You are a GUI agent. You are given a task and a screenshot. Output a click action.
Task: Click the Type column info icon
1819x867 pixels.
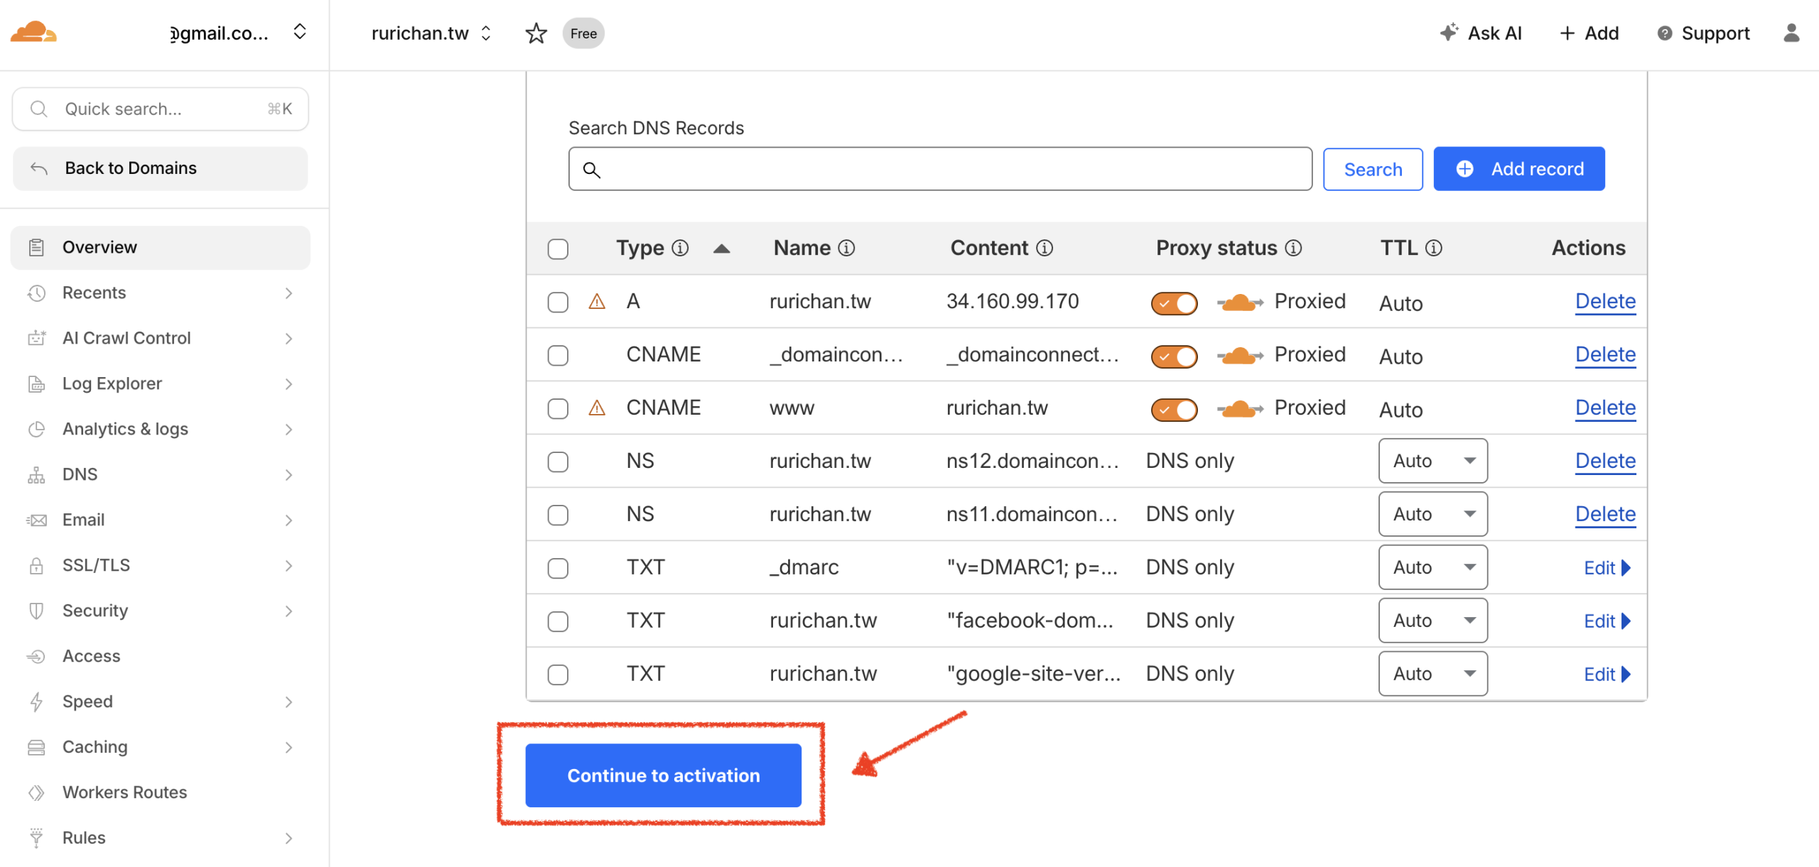click(680, 248)
